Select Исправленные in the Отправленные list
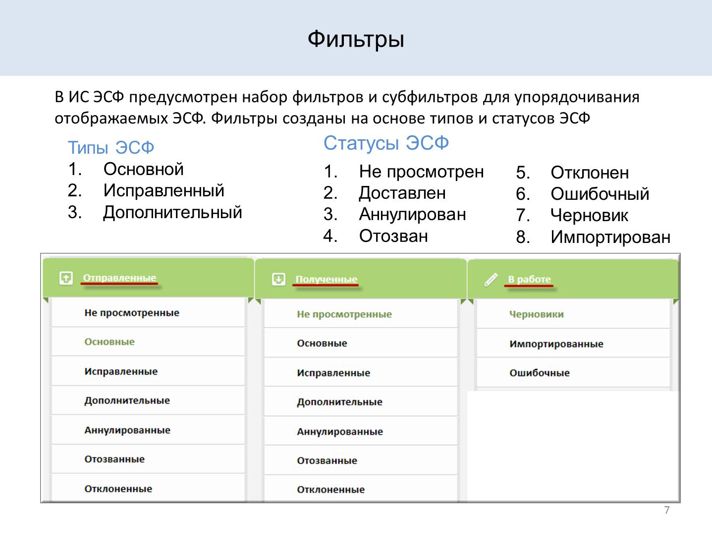Viewport: 712px width, 535px height. tap(121, 371)
